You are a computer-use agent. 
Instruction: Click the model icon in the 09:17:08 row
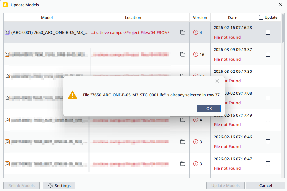7,98
